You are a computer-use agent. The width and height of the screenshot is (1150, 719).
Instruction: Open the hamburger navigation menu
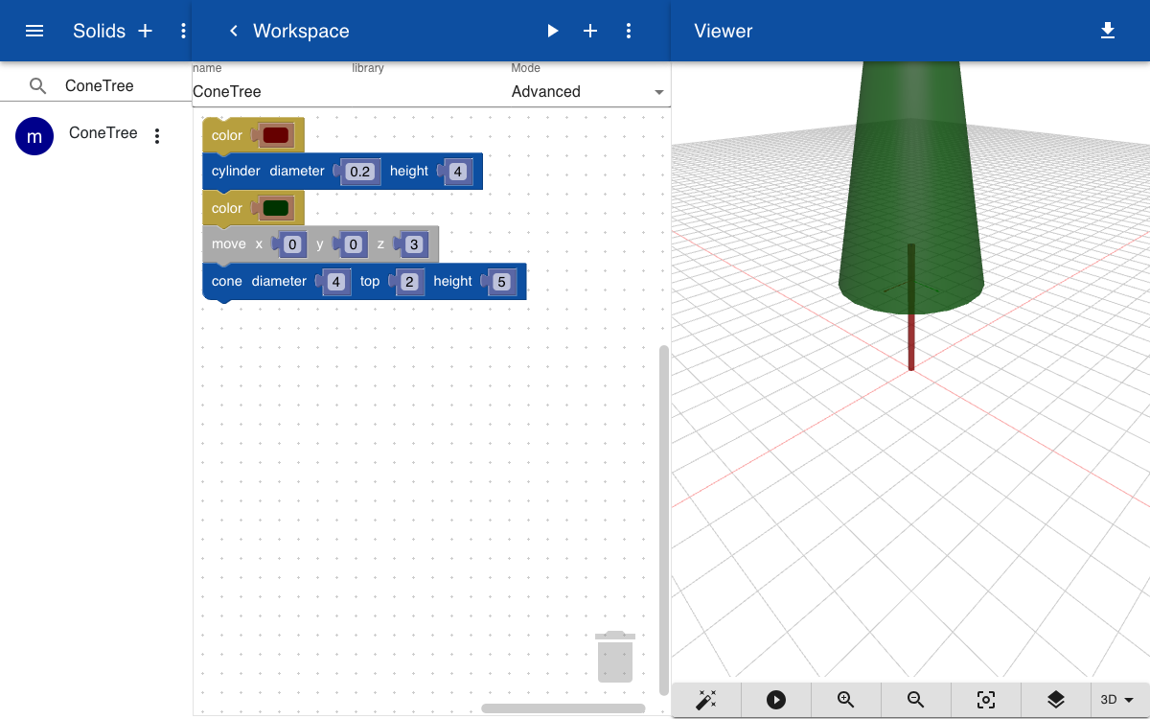[x=34, y=31]
